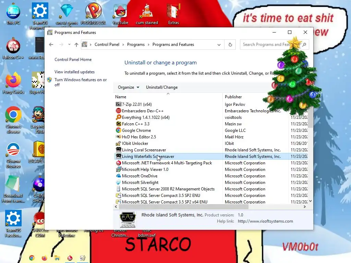This screenshot has width=351, height=263.
Task: Click the Google Chrome icon in the list
Action: tap(118, 130)
